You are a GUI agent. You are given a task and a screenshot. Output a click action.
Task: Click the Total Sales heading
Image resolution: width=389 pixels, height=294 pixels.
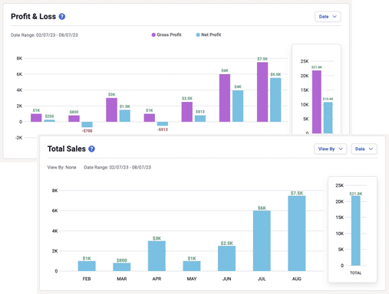67,149
